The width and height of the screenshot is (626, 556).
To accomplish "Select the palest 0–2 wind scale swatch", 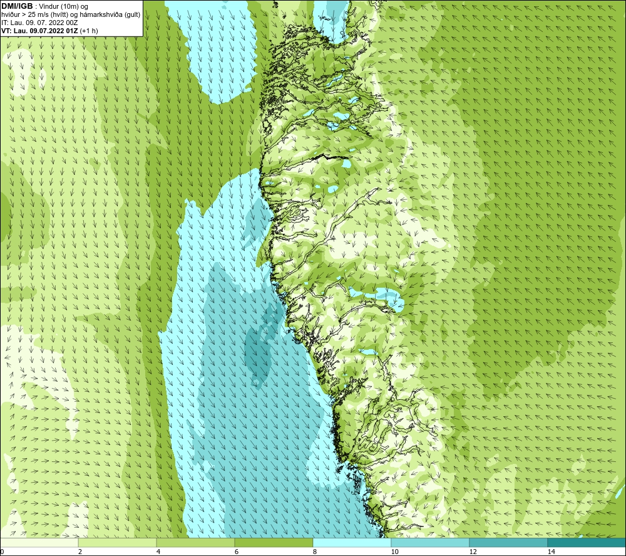I will pos(39,543).
